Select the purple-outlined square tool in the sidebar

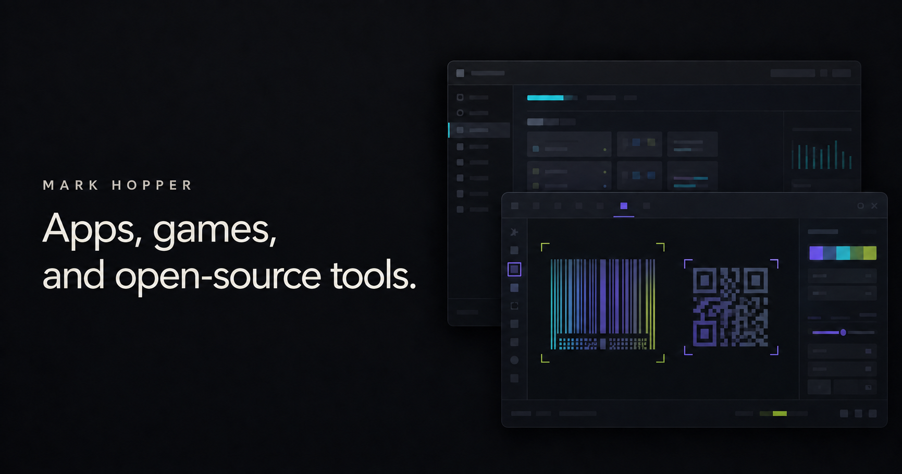point(514,269)
